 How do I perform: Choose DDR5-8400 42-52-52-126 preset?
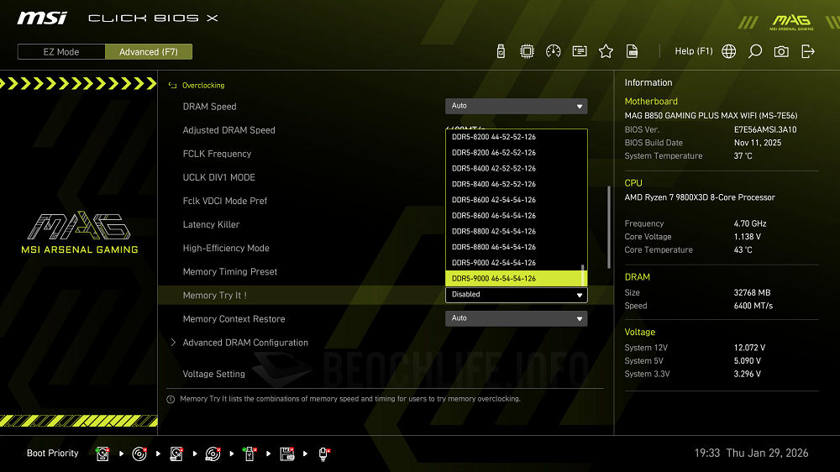click(x=514, y=168)
